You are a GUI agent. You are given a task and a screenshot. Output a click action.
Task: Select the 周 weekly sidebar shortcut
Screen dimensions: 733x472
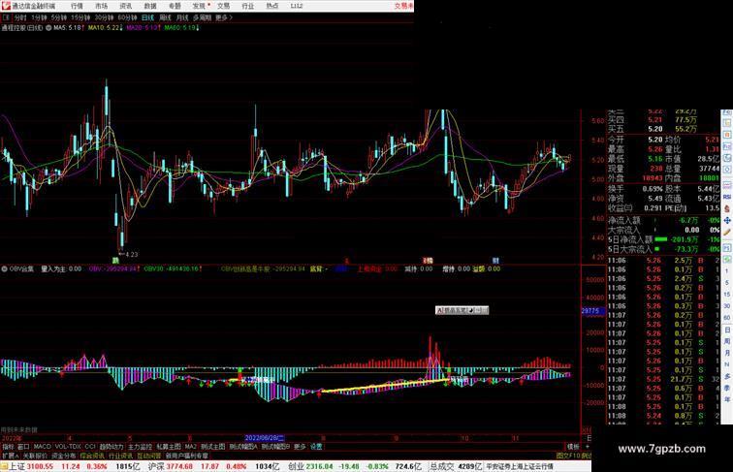(x=727, y=341)
